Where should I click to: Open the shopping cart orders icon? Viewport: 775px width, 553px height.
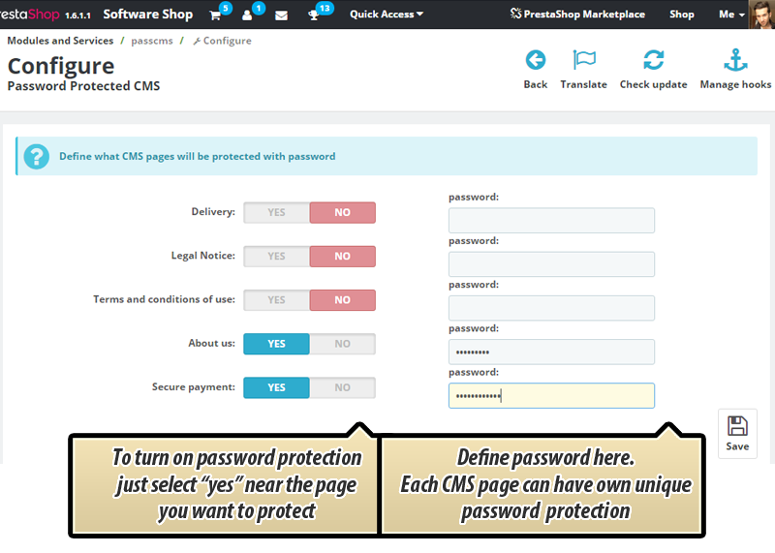click(215, 15)
